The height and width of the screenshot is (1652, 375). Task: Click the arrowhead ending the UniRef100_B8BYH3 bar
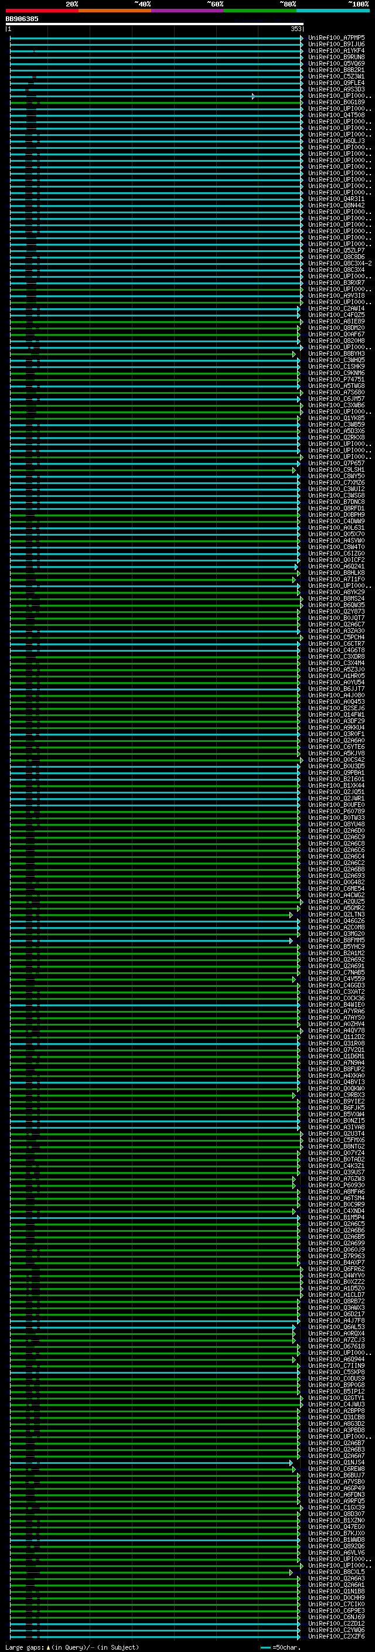pos(294,354)
